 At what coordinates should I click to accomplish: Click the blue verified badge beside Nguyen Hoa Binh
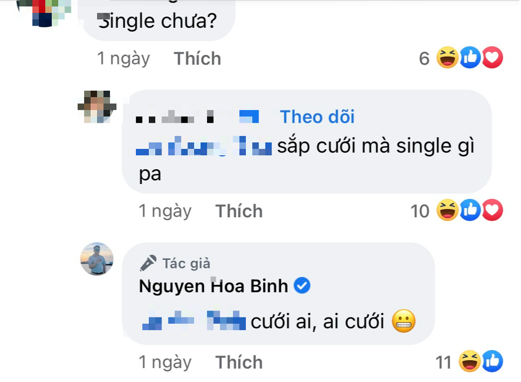tap(302, 286)
